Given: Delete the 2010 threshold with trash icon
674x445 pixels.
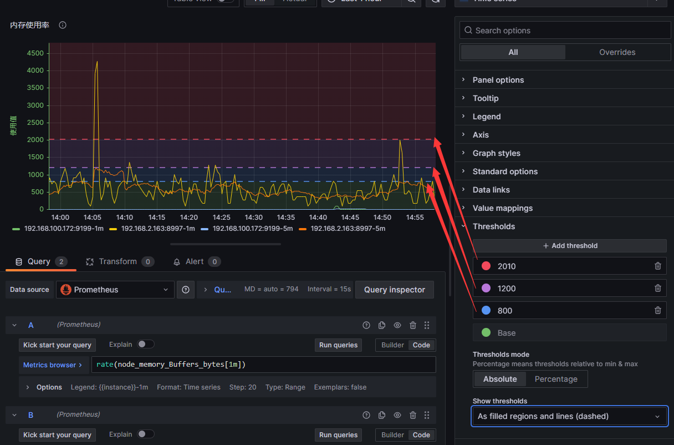Looking at the screenshot, I should (658, 266).
